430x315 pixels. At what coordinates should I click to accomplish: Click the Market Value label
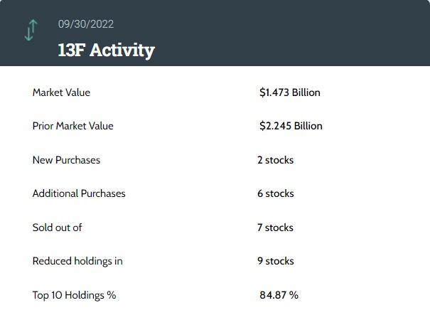point(61,92)
